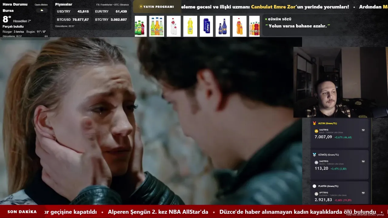Select the blue 'deep' cans thumbnail
Viewport: 388px width, 218px height.
click(206, 26)
